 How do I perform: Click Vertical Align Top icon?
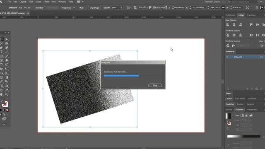(x=251, y=25)
